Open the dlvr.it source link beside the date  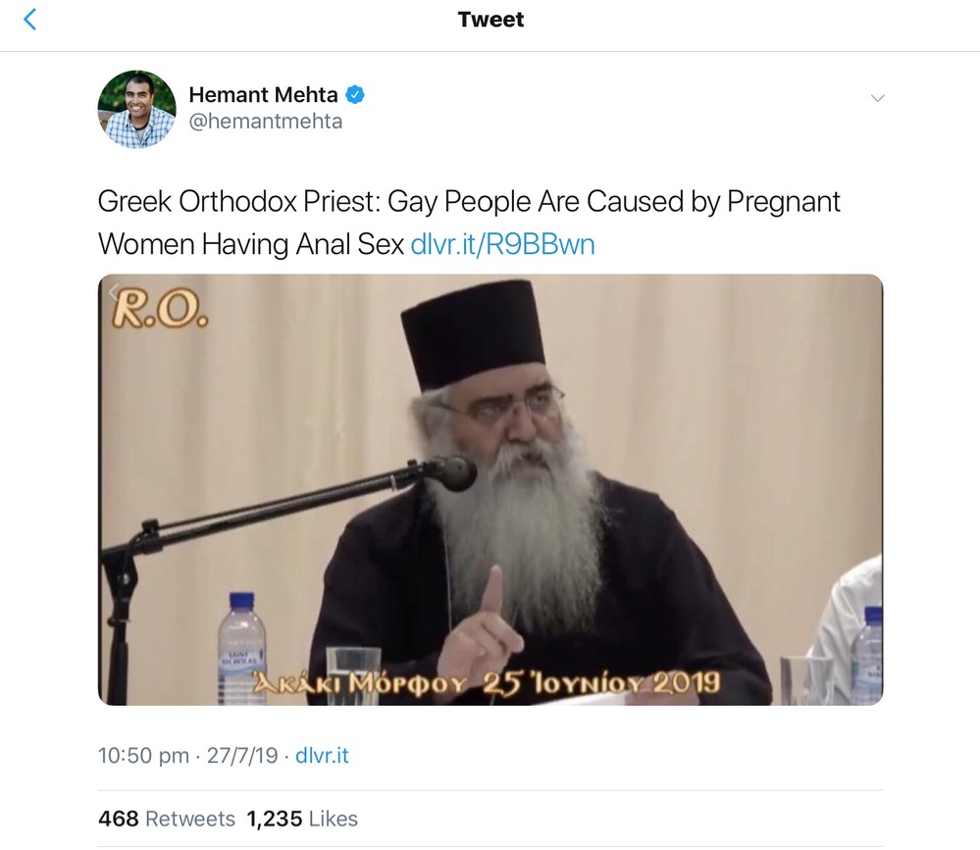tap(323, 756)
